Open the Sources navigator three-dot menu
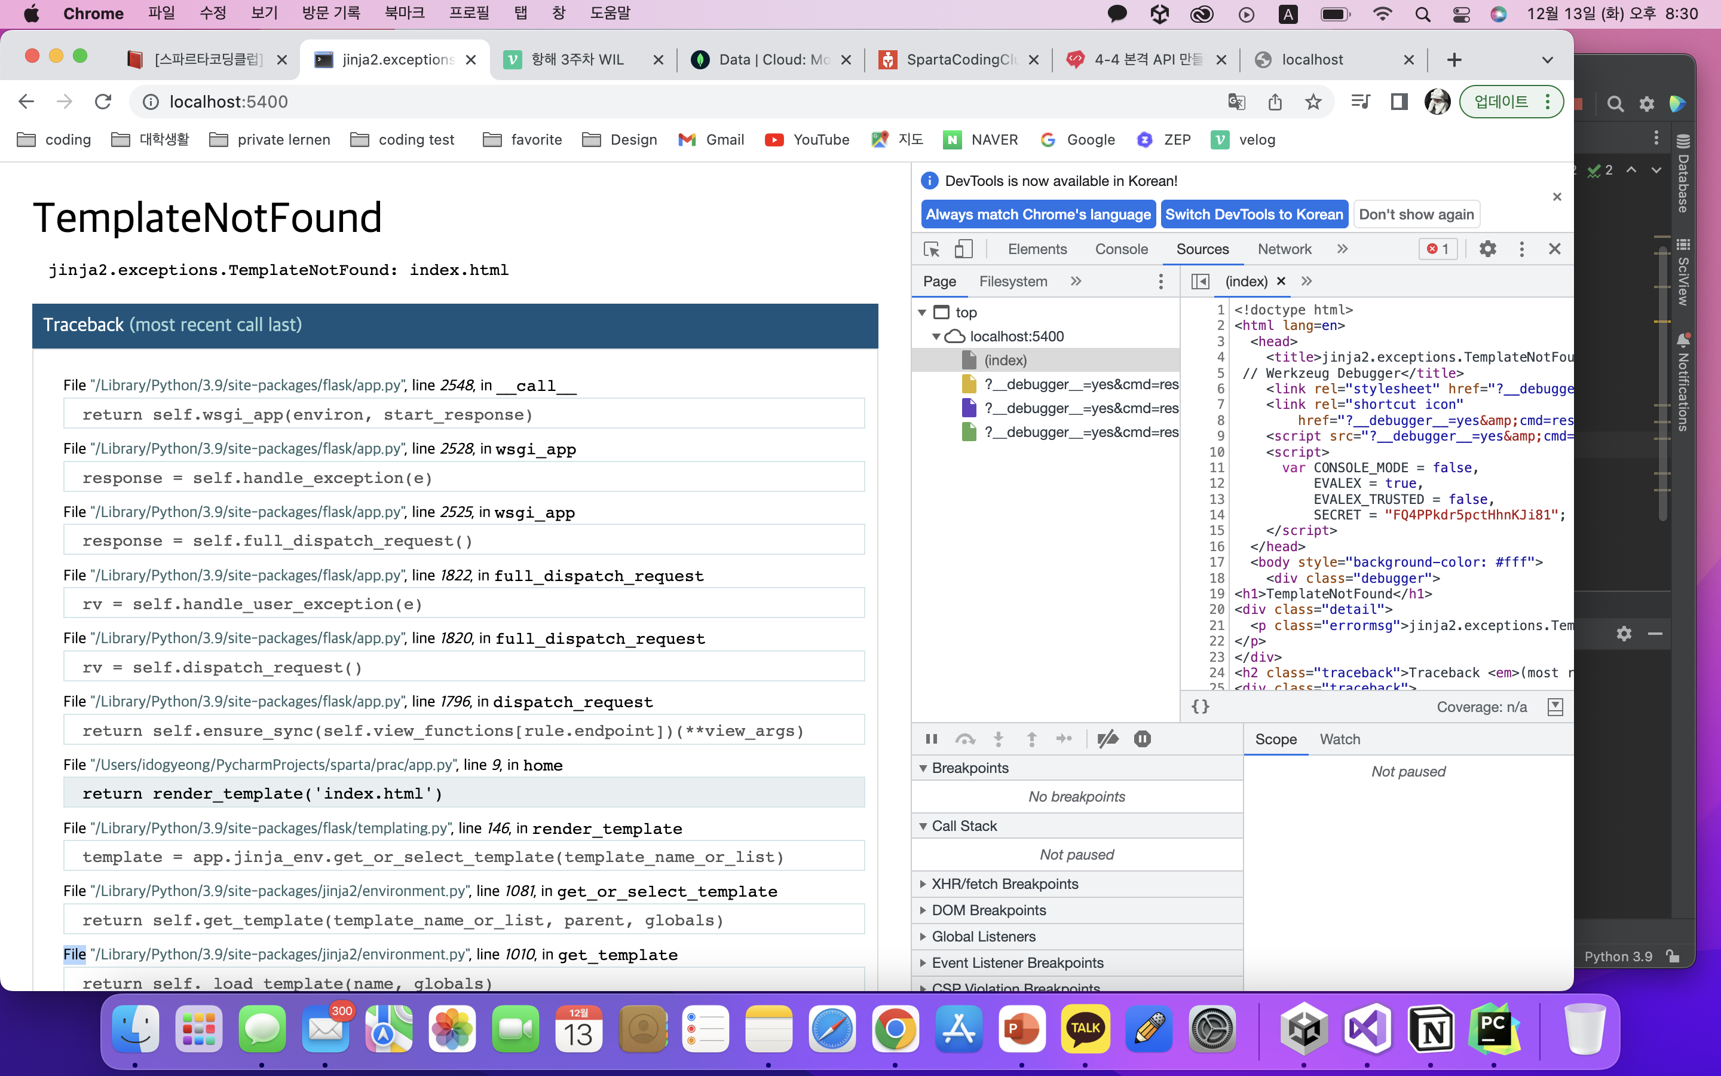1721x1076 pixels. coord(1160,282)
